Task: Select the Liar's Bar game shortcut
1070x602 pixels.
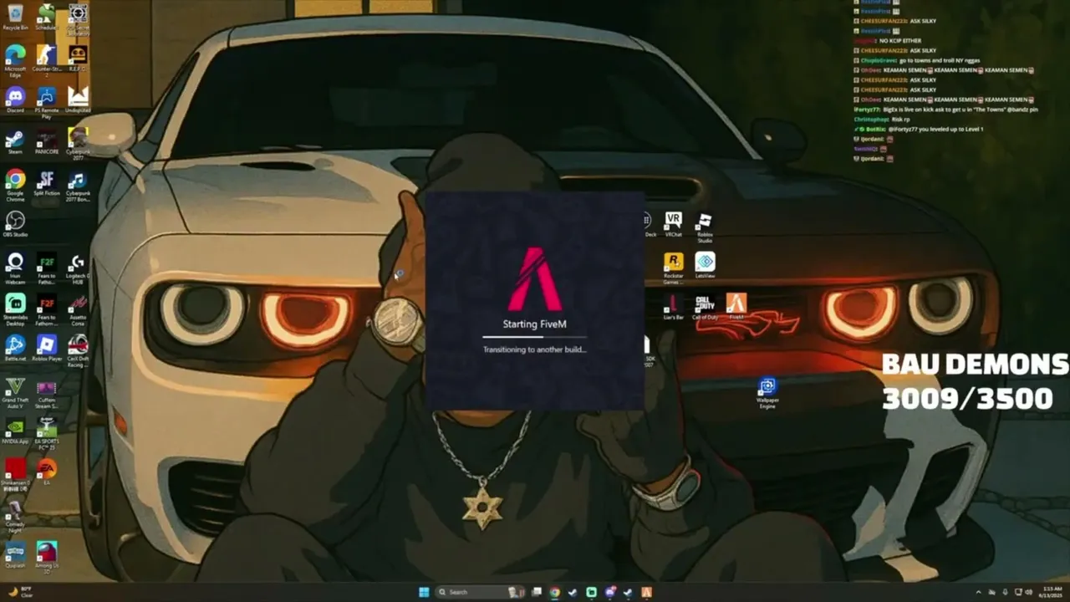Action: (673, 307)
